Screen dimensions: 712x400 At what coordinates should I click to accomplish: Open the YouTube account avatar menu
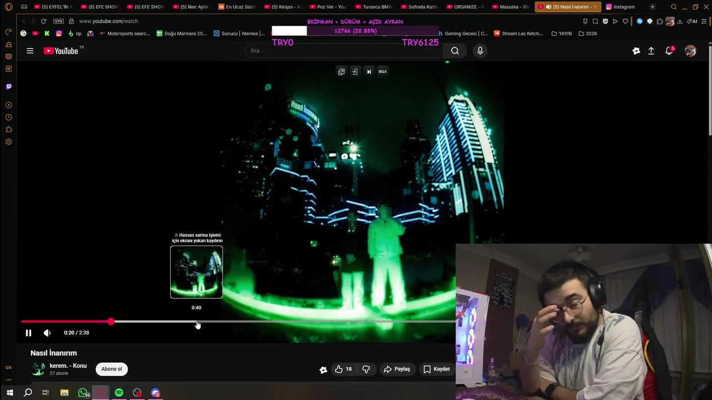click(x=690, y=51)
